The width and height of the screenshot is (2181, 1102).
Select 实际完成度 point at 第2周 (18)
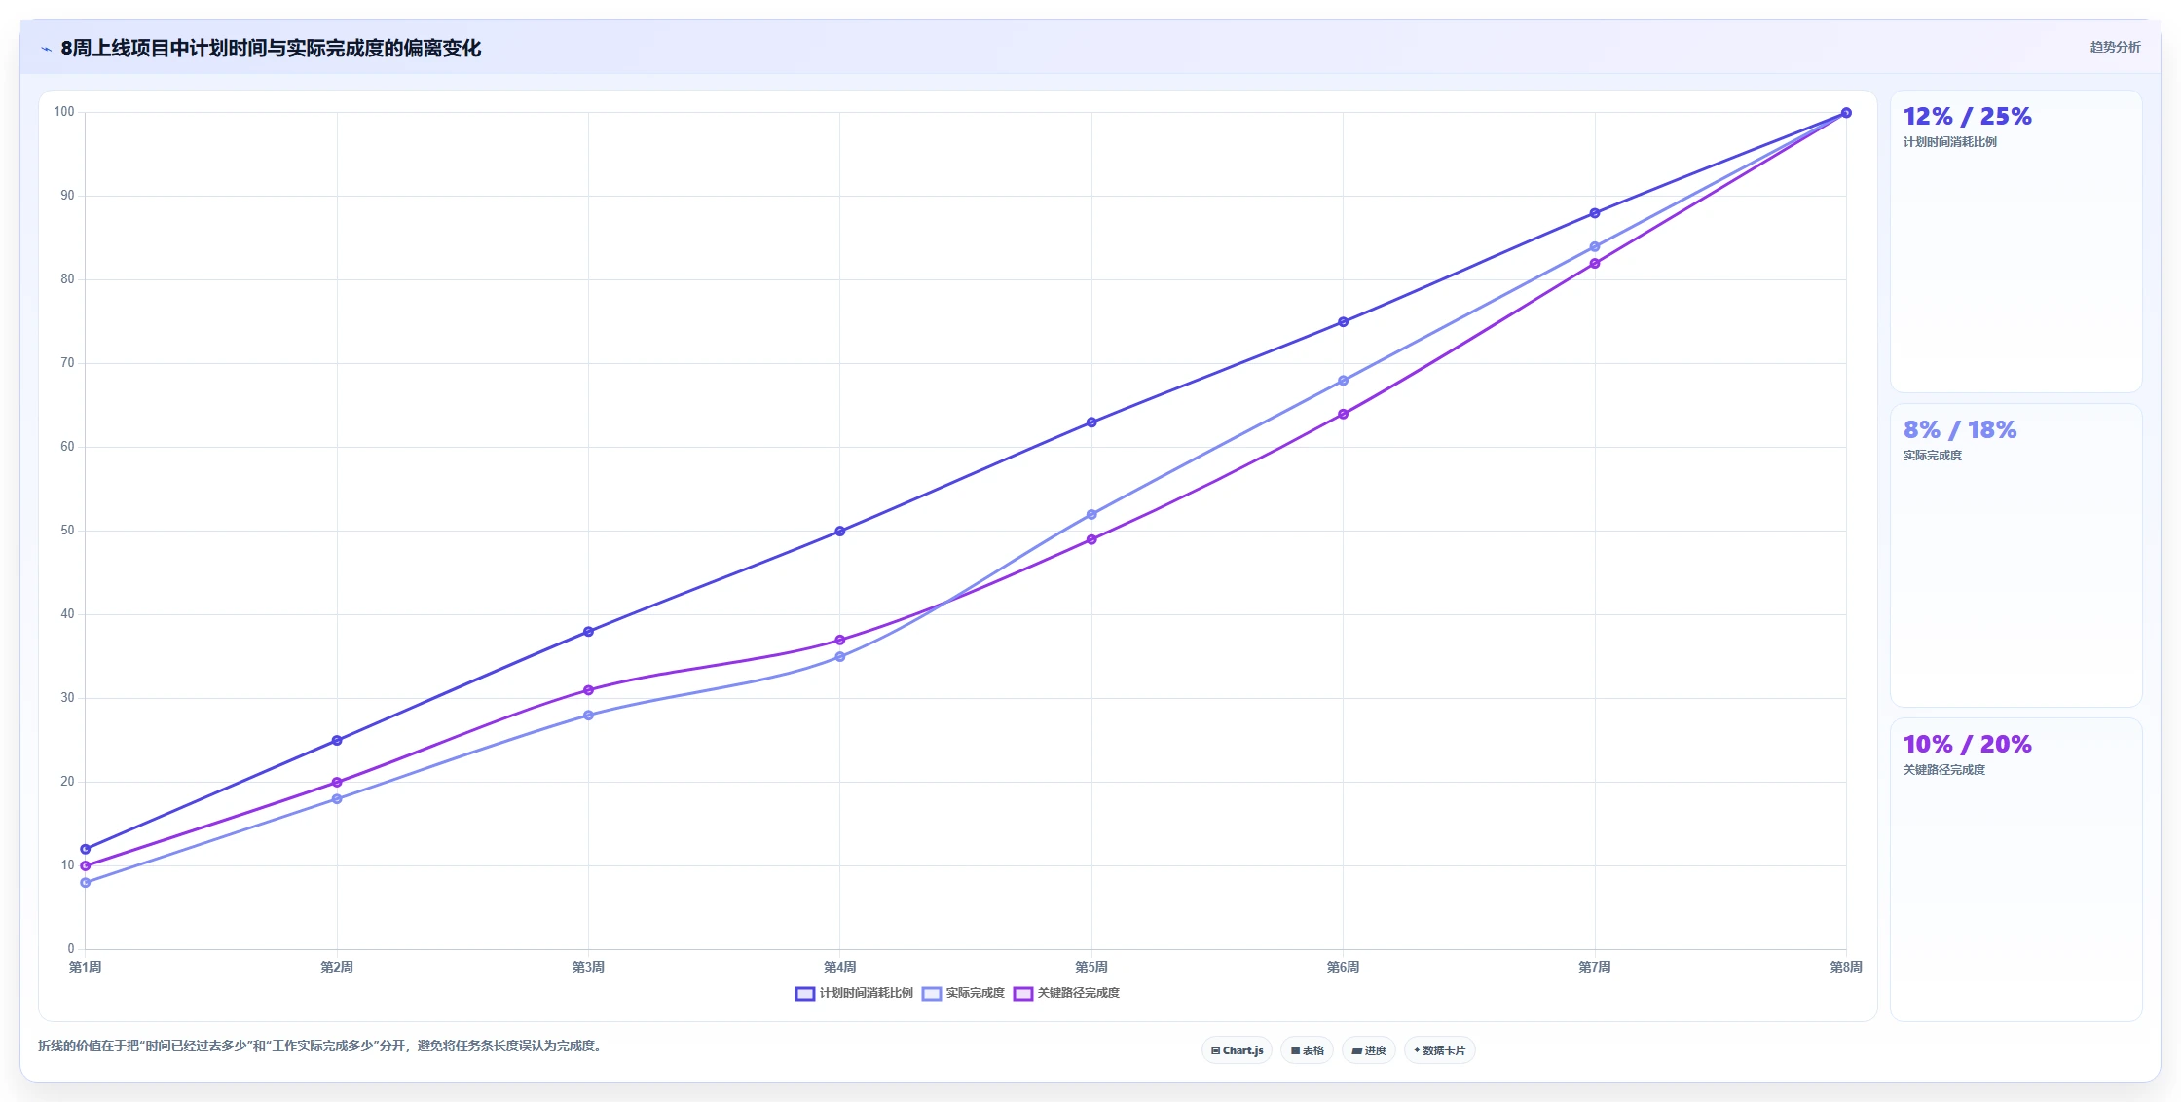pyautogui.click(x=337, y=799)
